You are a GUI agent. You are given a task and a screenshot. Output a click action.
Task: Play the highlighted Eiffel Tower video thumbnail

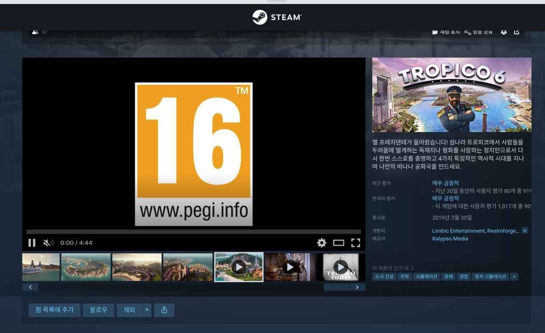239,267
